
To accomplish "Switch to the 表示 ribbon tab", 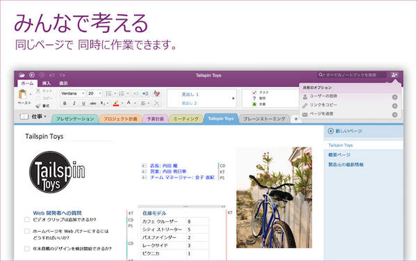I will (63, 84).
